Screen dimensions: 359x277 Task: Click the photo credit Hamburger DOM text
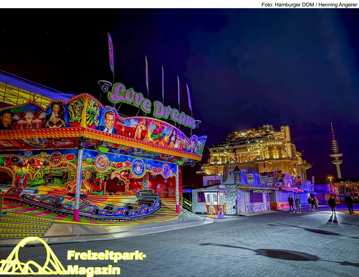point(309,5)
